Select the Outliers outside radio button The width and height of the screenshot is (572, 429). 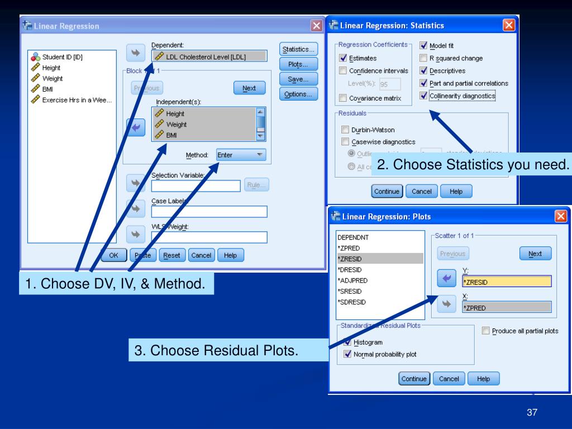pos(352,153)
